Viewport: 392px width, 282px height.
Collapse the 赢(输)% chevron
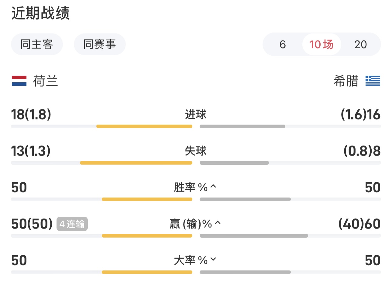click(218, 223)
